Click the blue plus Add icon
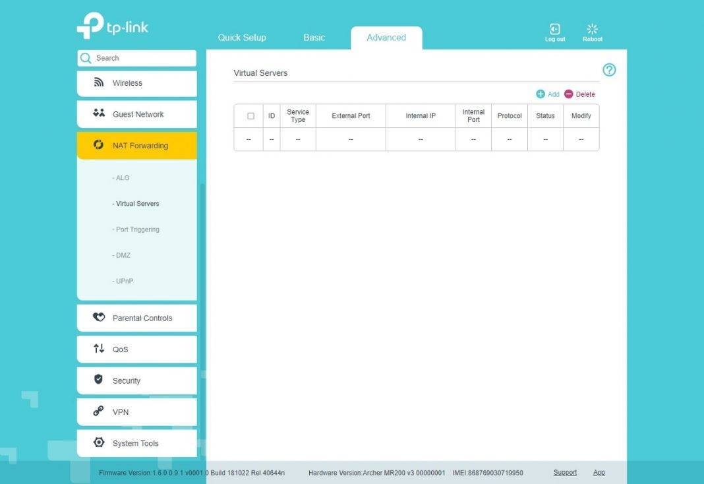704x484 pixels. (541, 94)
